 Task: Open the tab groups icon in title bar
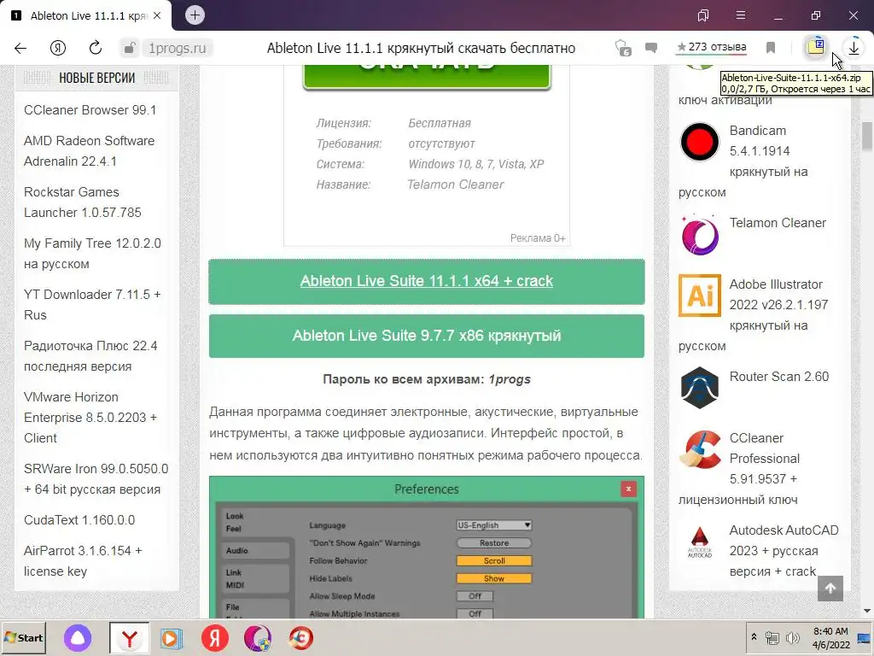[x=703, y=15]
